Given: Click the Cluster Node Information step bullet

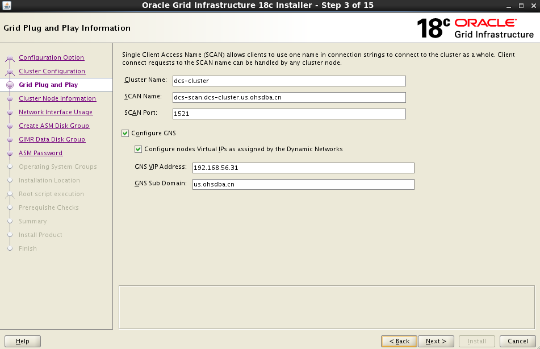Looking at the screenshot, I should (10, 99).
